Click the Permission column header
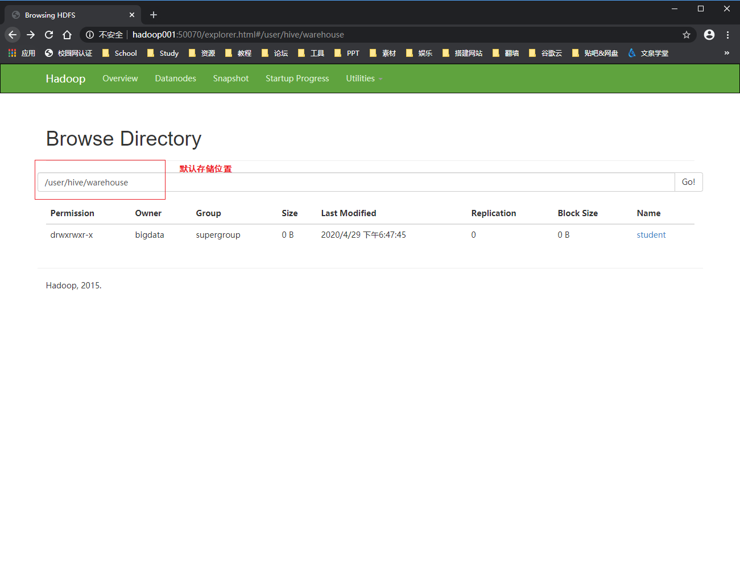Image resolution: width=740 pixels, height=587 pixels. coord(72,213)
